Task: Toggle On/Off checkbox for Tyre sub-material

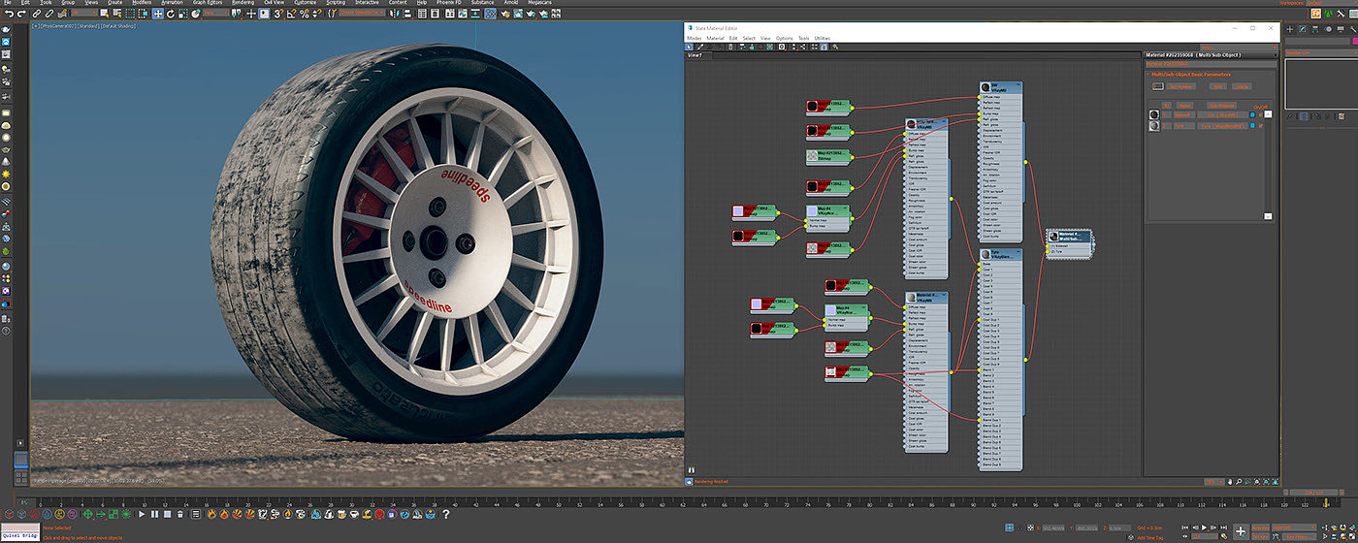Action: tap(1262, 126)
